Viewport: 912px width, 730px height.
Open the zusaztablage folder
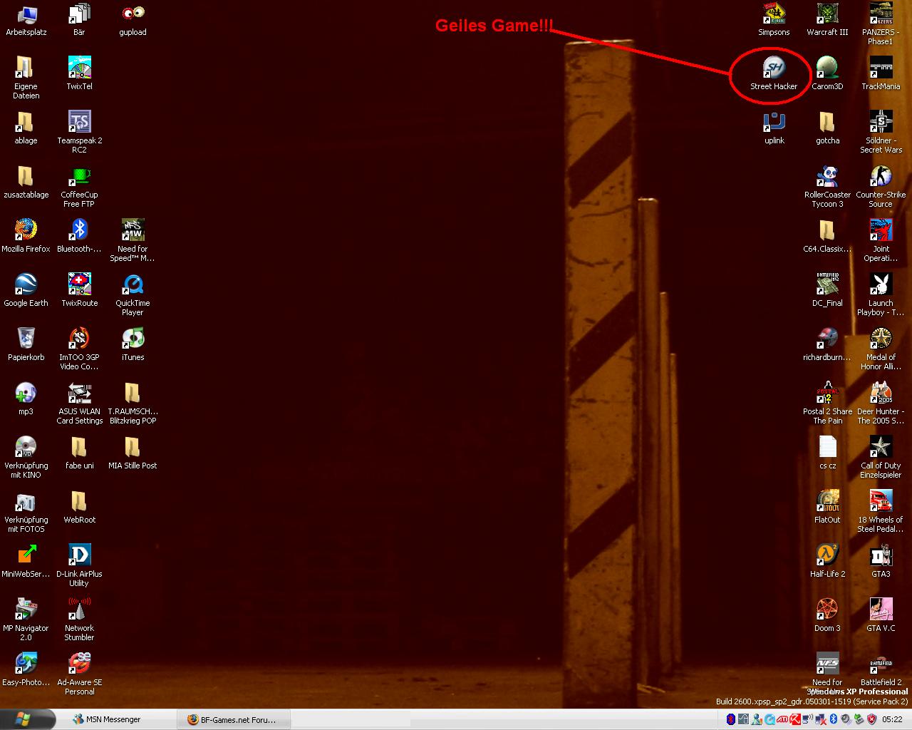tap(26, 182)
